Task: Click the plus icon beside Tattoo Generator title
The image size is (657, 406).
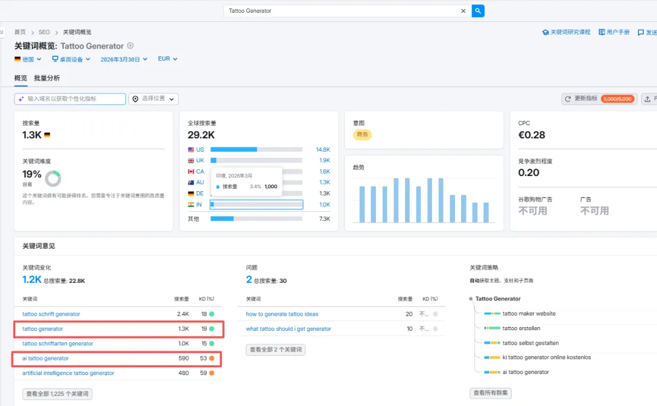Action: (x=130, y=46)
